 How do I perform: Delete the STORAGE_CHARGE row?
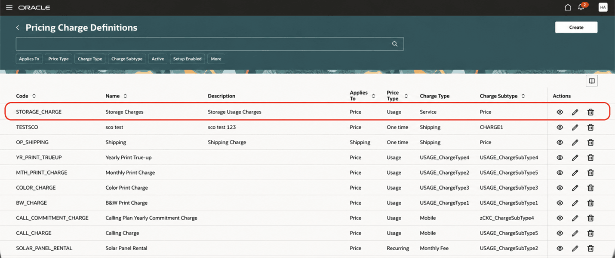tap(590, 112)
